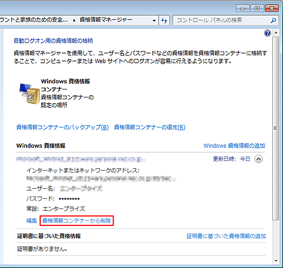This screenshot has height=268, width=283.
Task: Click the blurred network address value
Action: point(101,178)
